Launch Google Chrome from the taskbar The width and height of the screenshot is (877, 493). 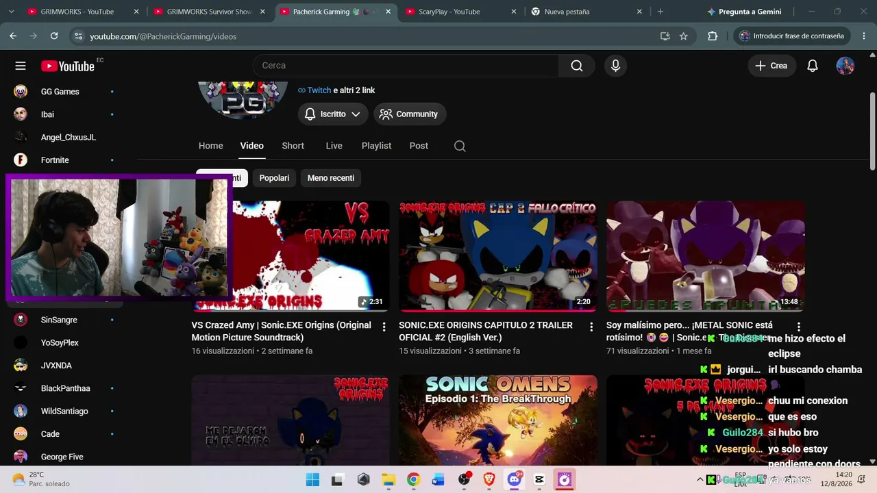tap(413, 480)
